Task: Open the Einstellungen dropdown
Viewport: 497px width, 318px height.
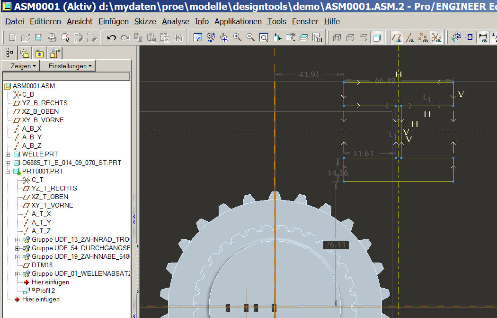Action: pyautogui.click(x=68, y=66)
